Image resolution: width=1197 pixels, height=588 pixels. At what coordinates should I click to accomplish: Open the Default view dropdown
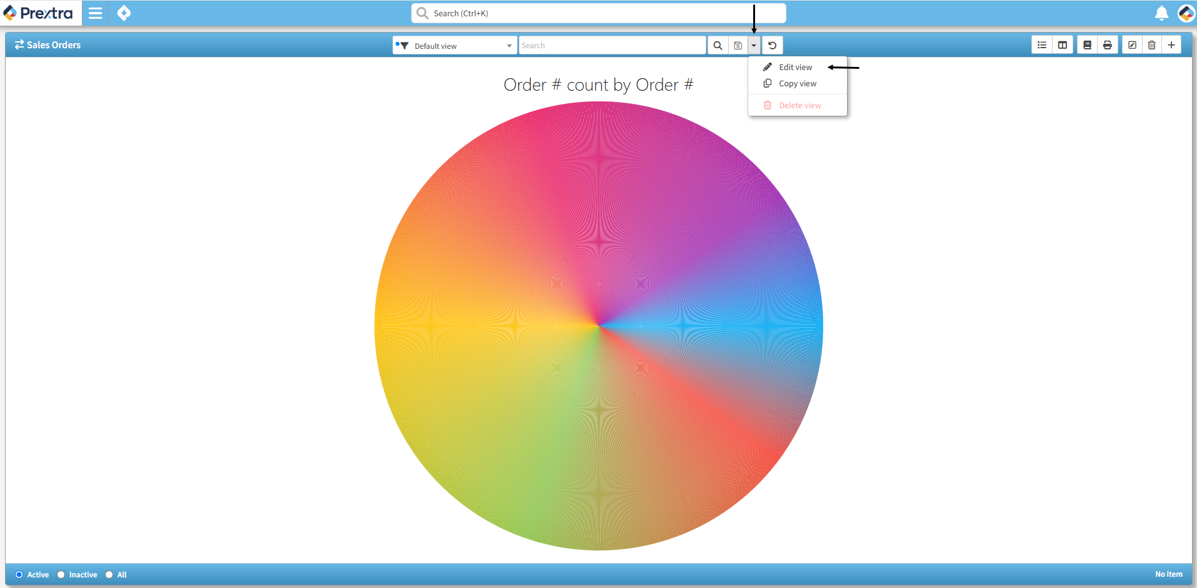point(455,46)
